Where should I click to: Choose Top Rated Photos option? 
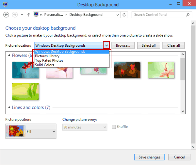pos(72,60)
